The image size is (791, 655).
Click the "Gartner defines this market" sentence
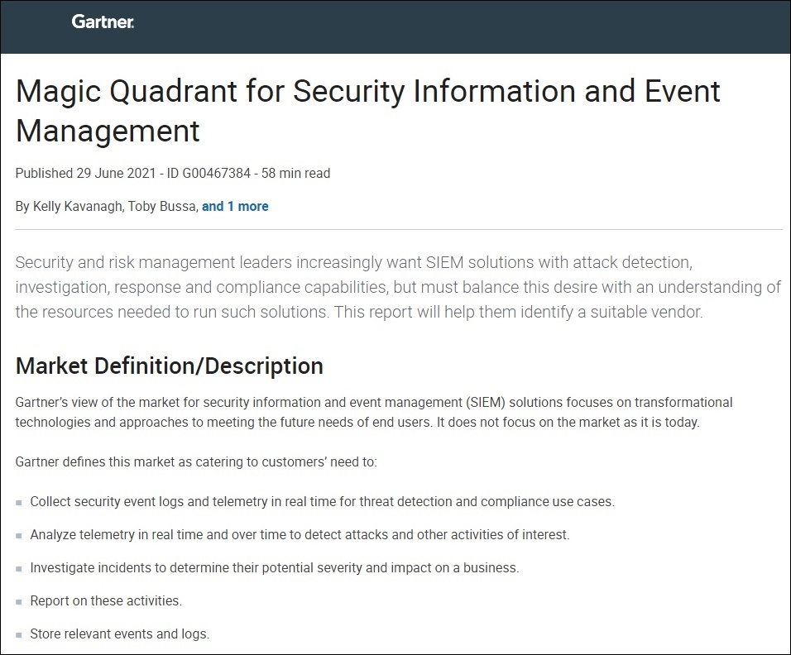196,461
